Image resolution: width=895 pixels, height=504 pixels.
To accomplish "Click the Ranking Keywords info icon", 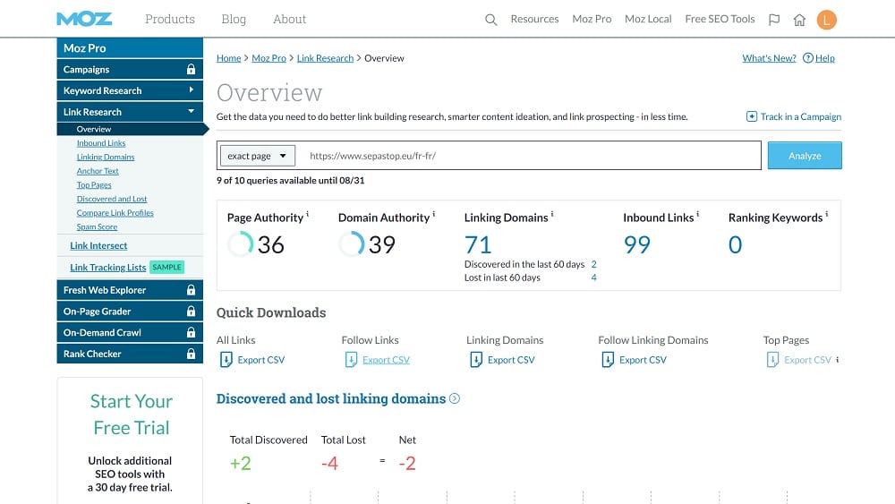I will pos(826,214).
